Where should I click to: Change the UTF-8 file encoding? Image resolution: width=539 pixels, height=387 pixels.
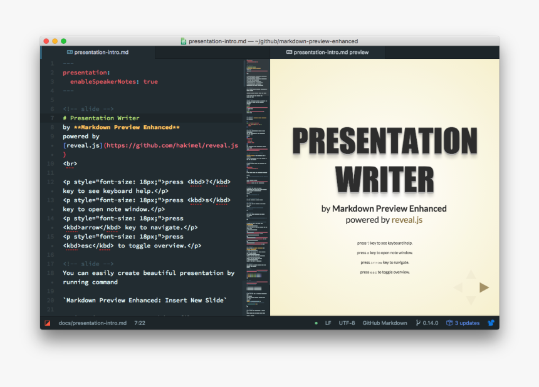347,323
